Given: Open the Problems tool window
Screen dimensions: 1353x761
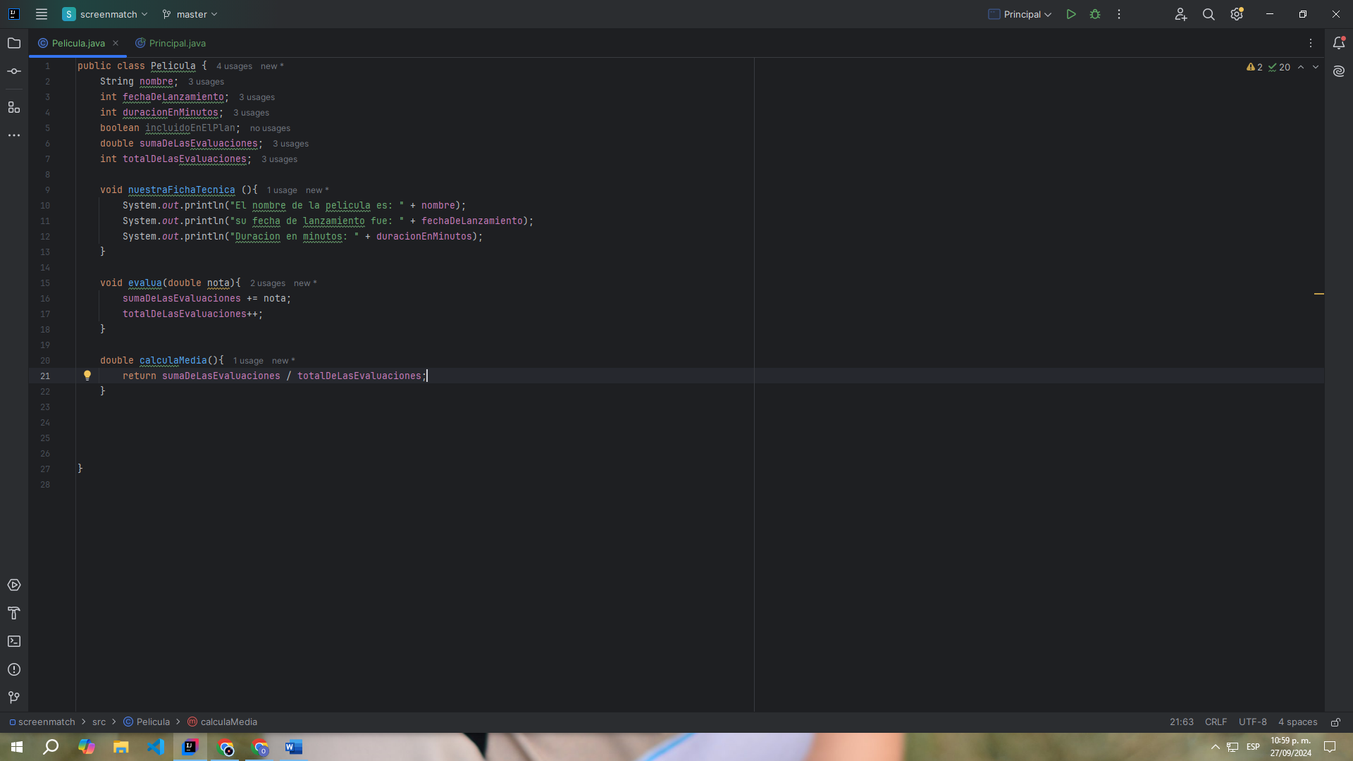Looking at the screenshot, I should [14, 669].
